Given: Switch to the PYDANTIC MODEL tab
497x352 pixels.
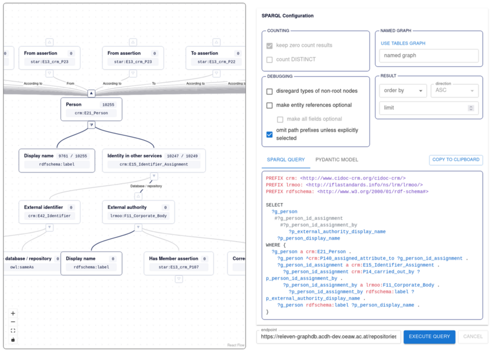Looking at the screenshot, I should pos(337,160).
